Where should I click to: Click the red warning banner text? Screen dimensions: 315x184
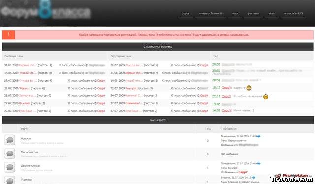tap(164, 35)
